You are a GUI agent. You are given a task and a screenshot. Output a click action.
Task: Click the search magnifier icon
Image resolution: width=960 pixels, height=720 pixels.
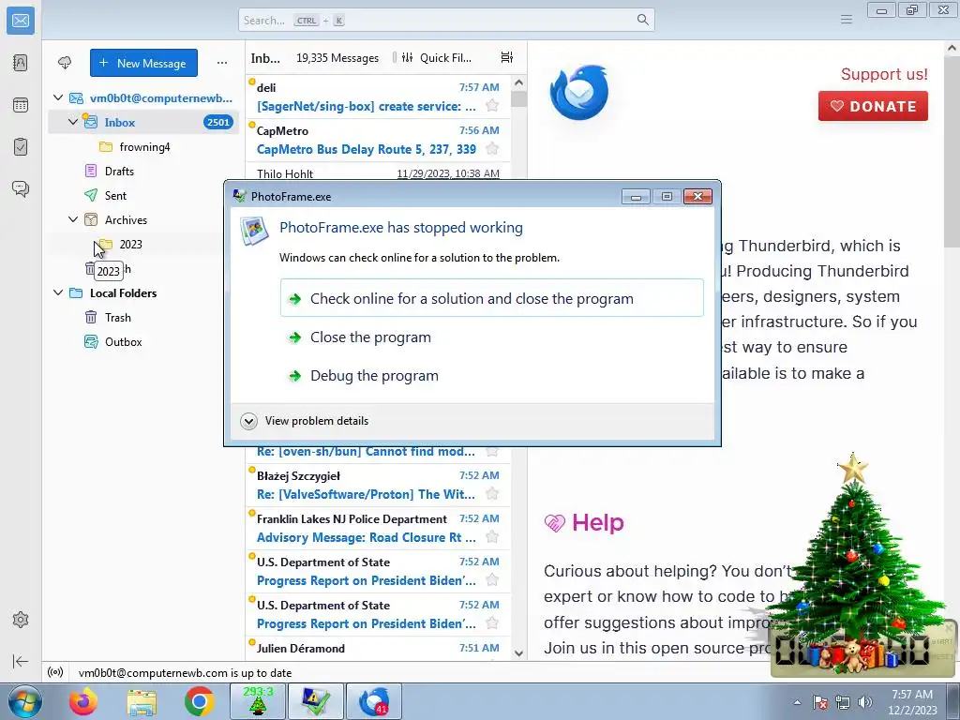pos(642,20)
